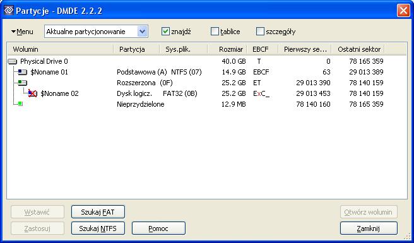Click the disabled Wstawić button
The width and height of the screenshot is (414, 243).
pos(37,212)
